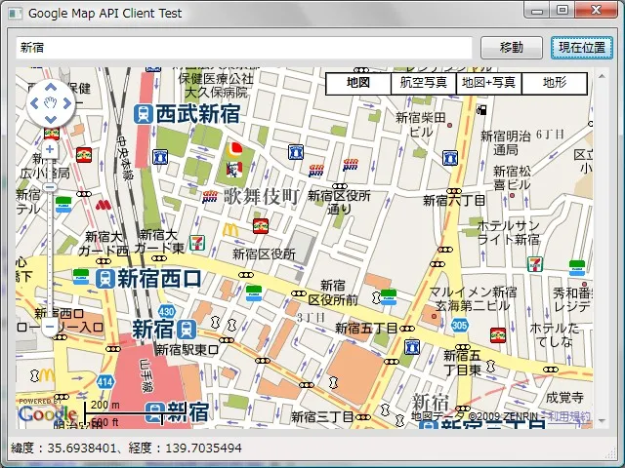Click the 新宿六丁目 label
Image resolution: width=625 pixels, height=468 pixels.
(x=454, y=200)
